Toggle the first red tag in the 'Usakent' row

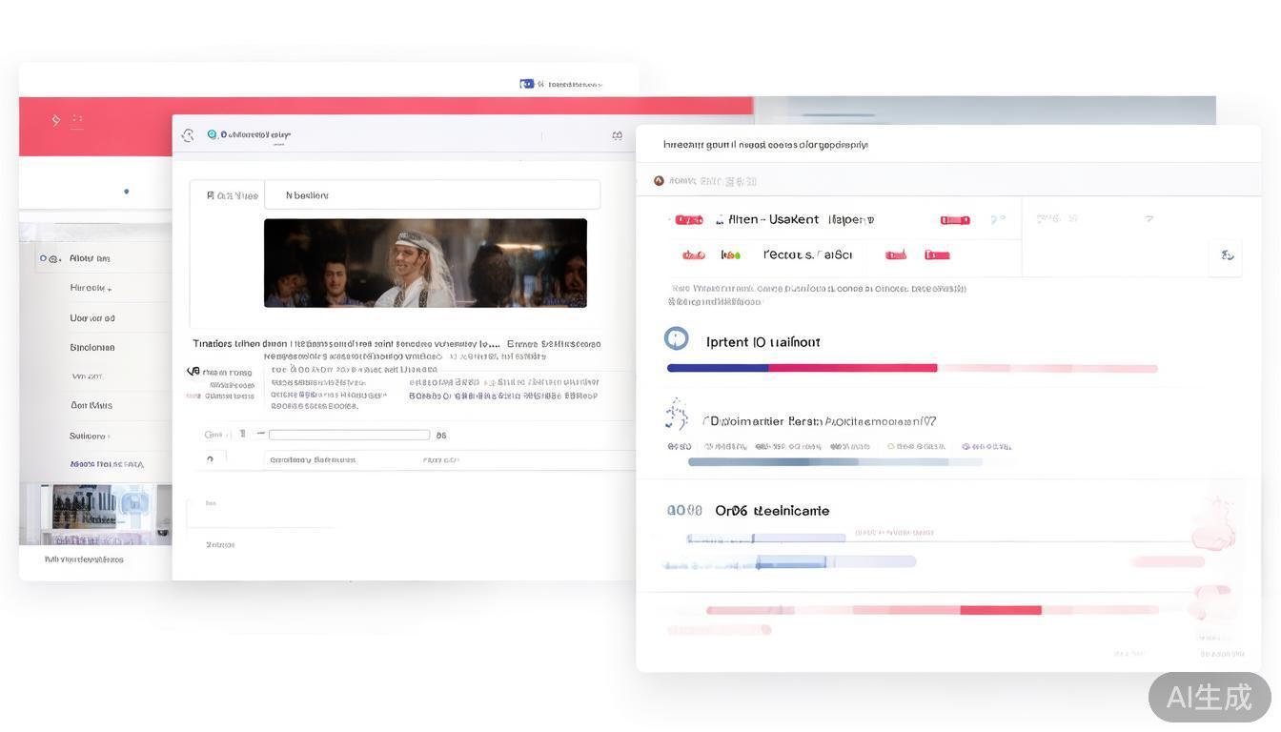(688, 220)
